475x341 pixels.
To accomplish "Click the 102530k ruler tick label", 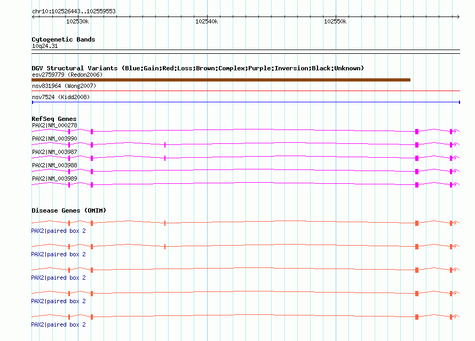I will [x=77, y=21].
